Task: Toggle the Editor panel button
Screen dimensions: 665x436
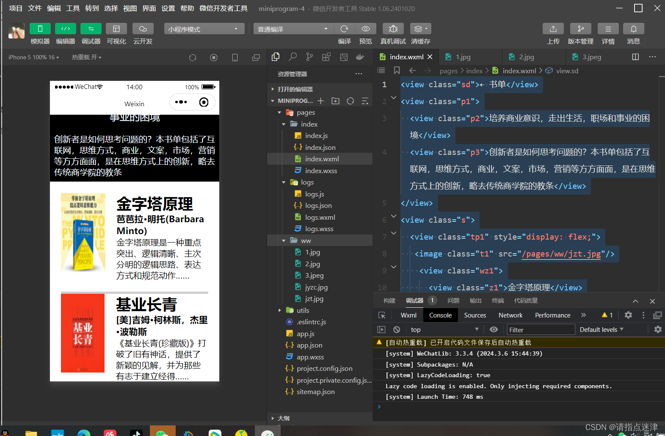Action: click(x=66, y=28)
